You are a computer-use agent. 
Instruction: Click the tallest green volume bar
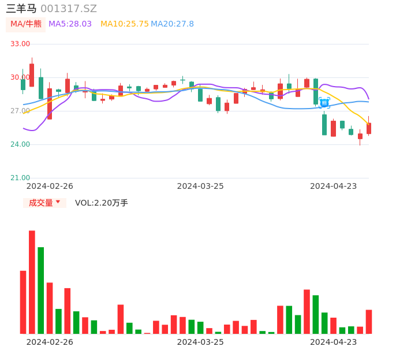pos(41,290)
